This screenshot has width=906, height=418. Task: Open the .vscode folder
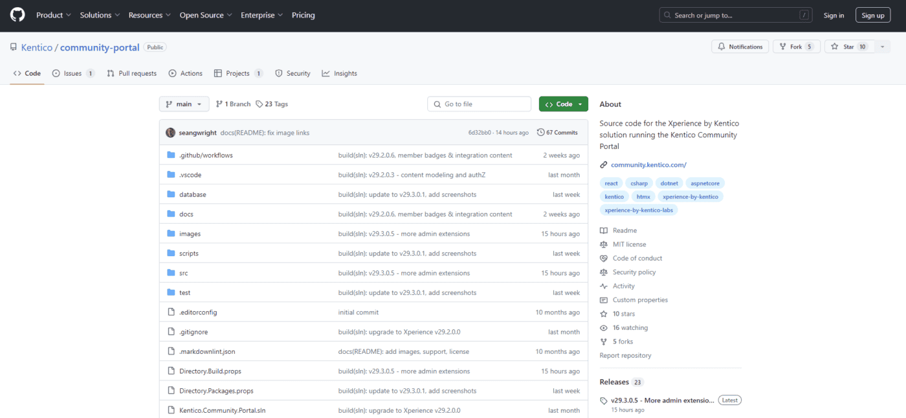pos(191,175)
